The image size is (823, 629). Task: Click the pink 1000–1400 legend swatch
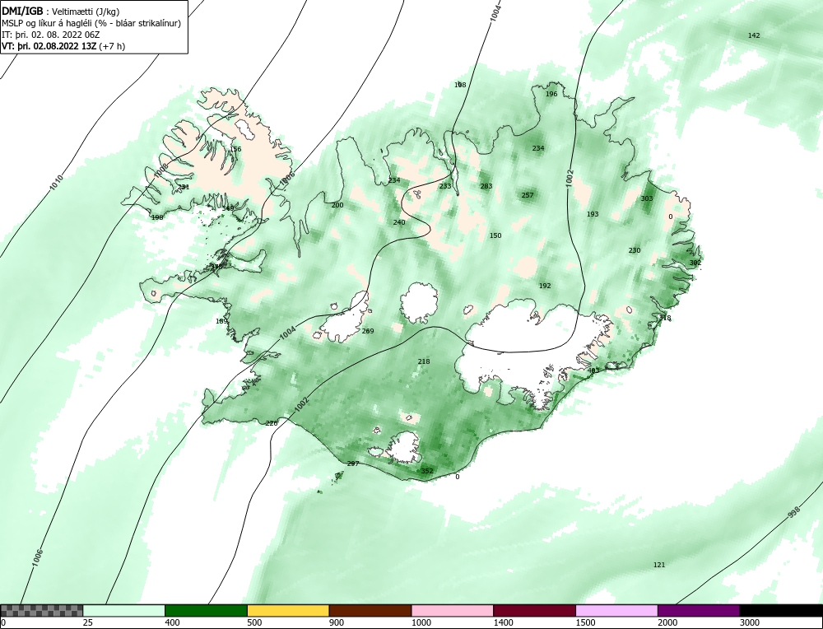453,611
